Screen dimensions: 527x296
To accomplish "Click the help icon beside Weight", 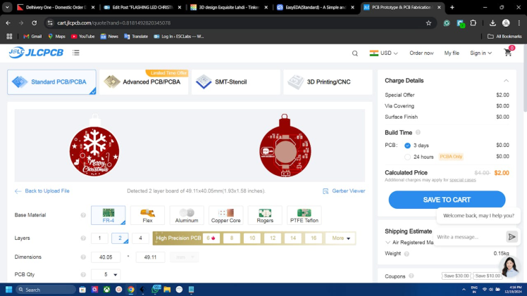I will 407,254.
